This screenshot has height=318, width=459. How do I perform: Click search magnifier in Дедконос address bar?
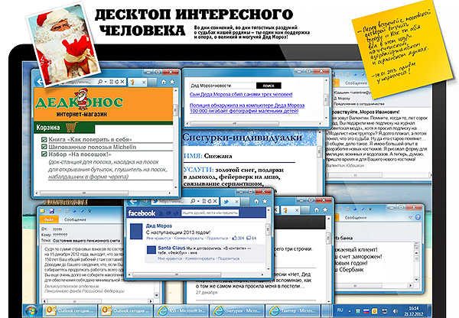click(x=100, y=82)
